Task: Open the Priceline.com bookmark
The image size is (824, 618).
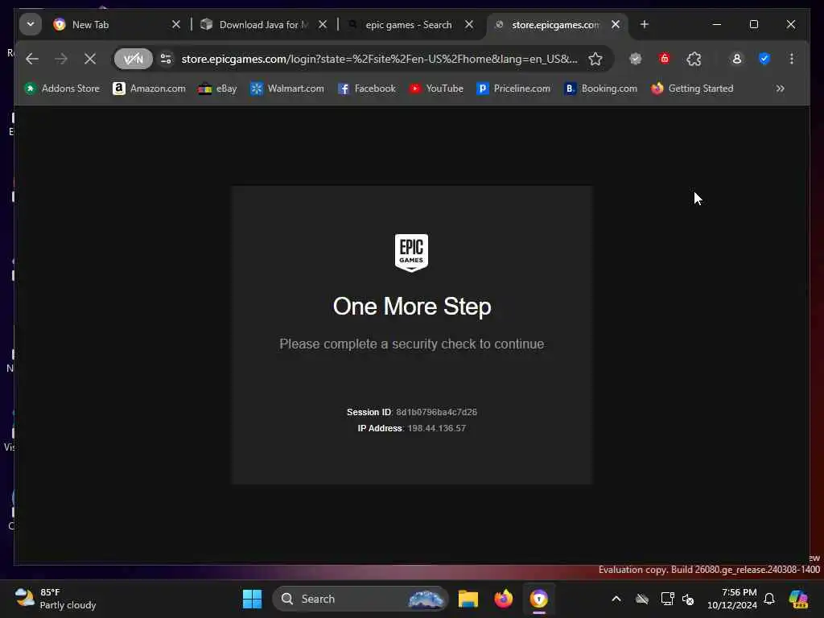Action: (513, 89)
